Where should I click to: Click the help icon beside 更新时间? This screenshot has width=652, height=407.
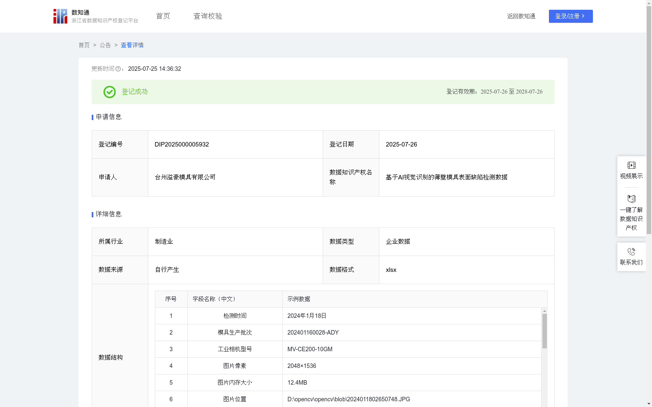[x=118, y=69]
